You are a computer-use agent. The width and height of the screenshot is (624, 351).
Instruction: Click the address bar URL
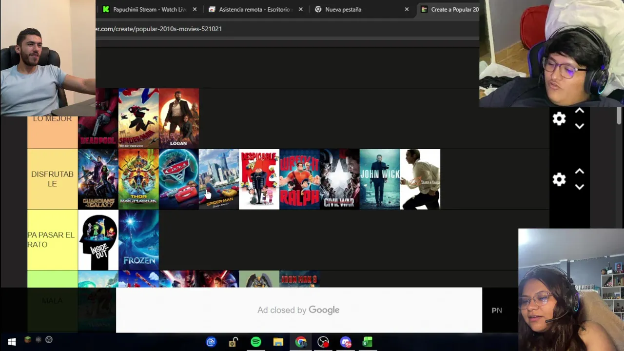coord(158,29)
